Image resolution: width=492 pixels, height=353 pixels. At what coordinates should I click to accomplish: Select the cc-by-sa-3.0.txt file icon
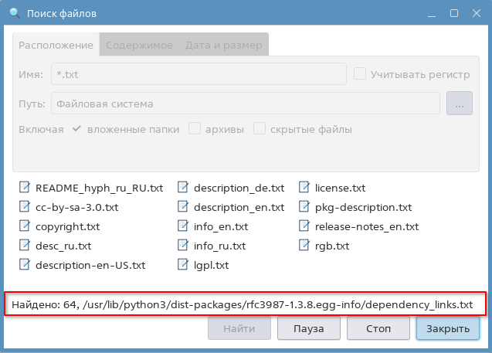[x=25, y=207]
